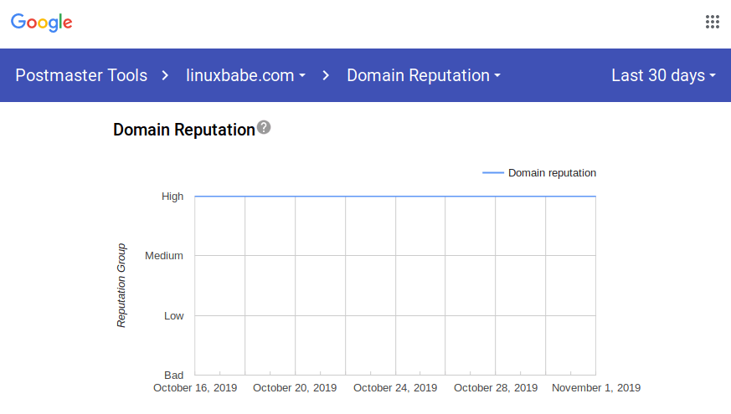Click the Google logo
Viewport: 731px width, 414px height.
coord(42,23)
